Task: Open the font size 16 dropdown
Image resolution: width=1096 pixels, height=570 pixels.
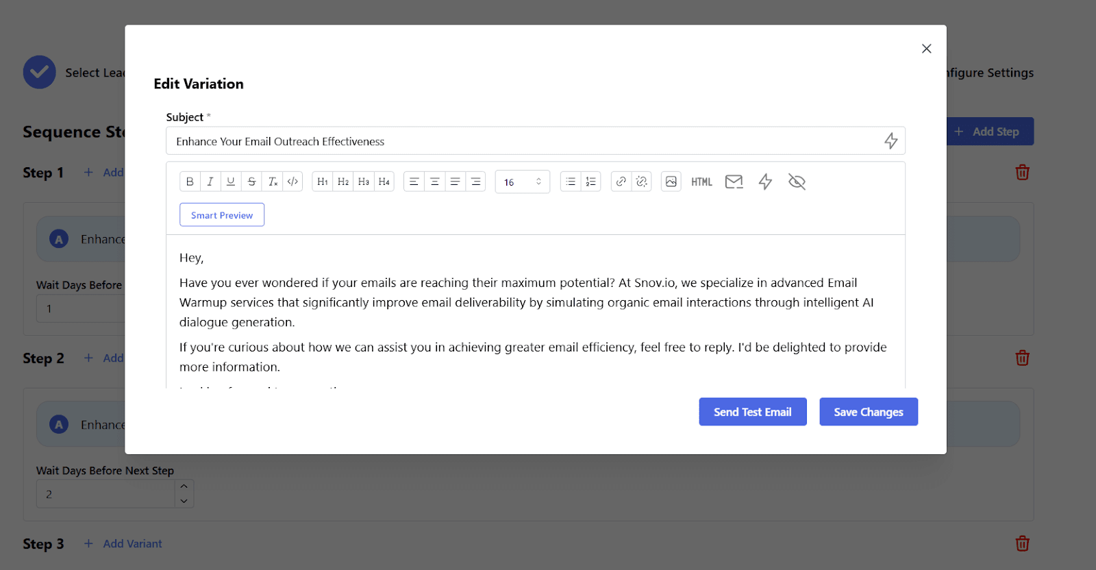Action: (522, 182)
